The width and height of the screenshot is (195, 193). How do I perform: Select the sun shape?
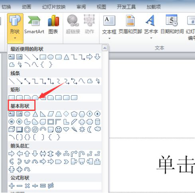tap(82, 129)
